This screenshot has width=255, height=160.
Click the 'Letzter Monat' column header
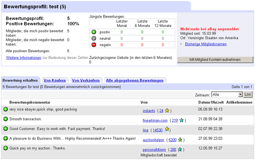[122, 24]
